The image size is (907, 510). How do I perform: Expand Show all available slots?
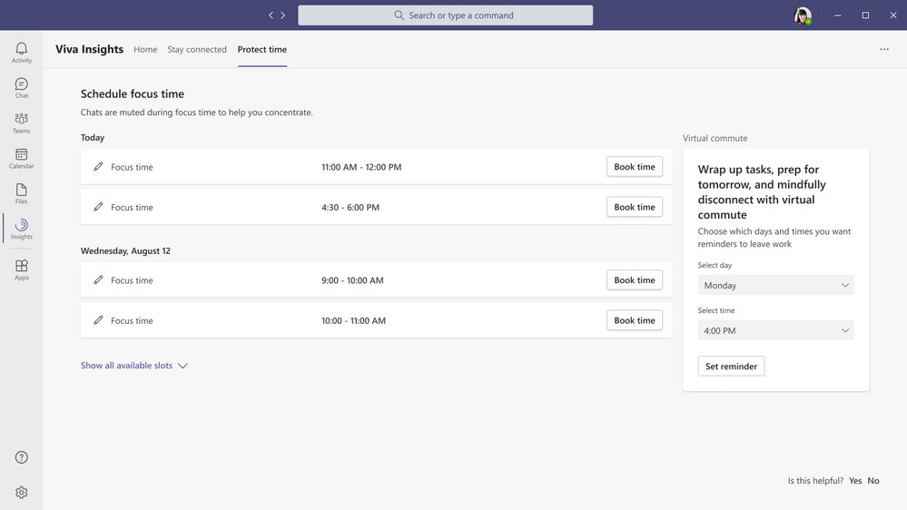pyautogui.click(x=134, y=366)
